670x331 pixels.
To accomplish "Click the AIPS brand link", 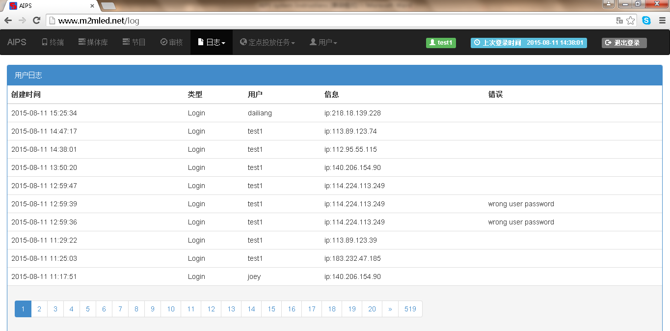I will tap(17, 42).
